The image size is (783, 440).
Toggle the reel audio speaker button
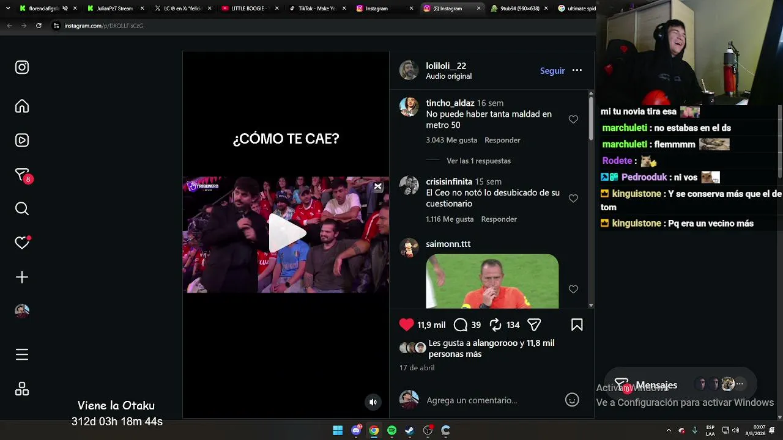373,402
